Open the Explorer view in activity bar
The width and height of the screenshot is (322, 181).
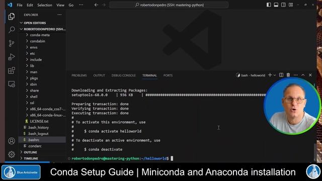click(12, 17)
